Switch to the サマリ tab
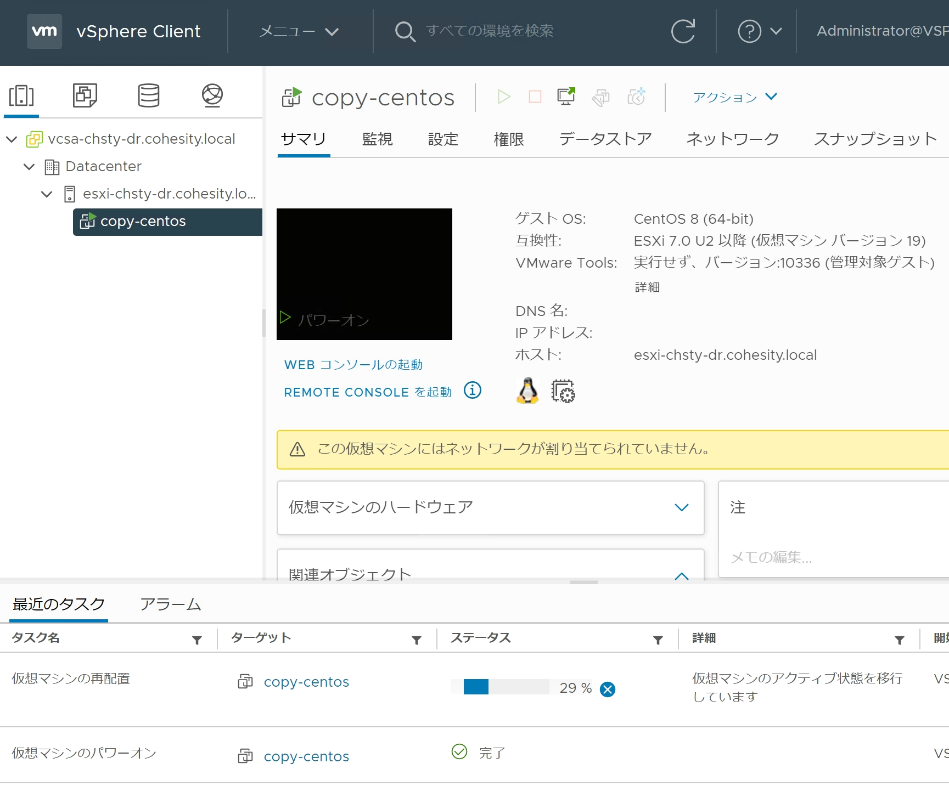Screen dimensions: 949x786 pos(304,139)
